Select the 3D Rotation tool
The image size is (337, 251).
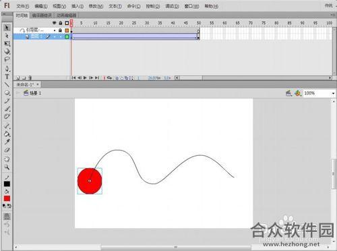coord(7,51)
